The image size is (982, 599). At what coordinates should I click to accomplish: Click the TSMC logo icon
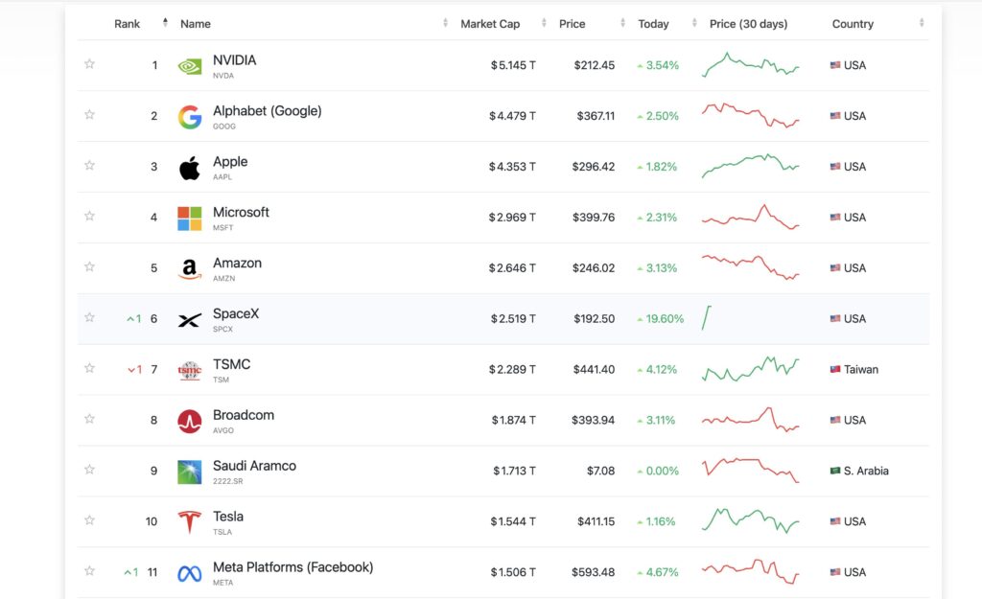point(189,371)
